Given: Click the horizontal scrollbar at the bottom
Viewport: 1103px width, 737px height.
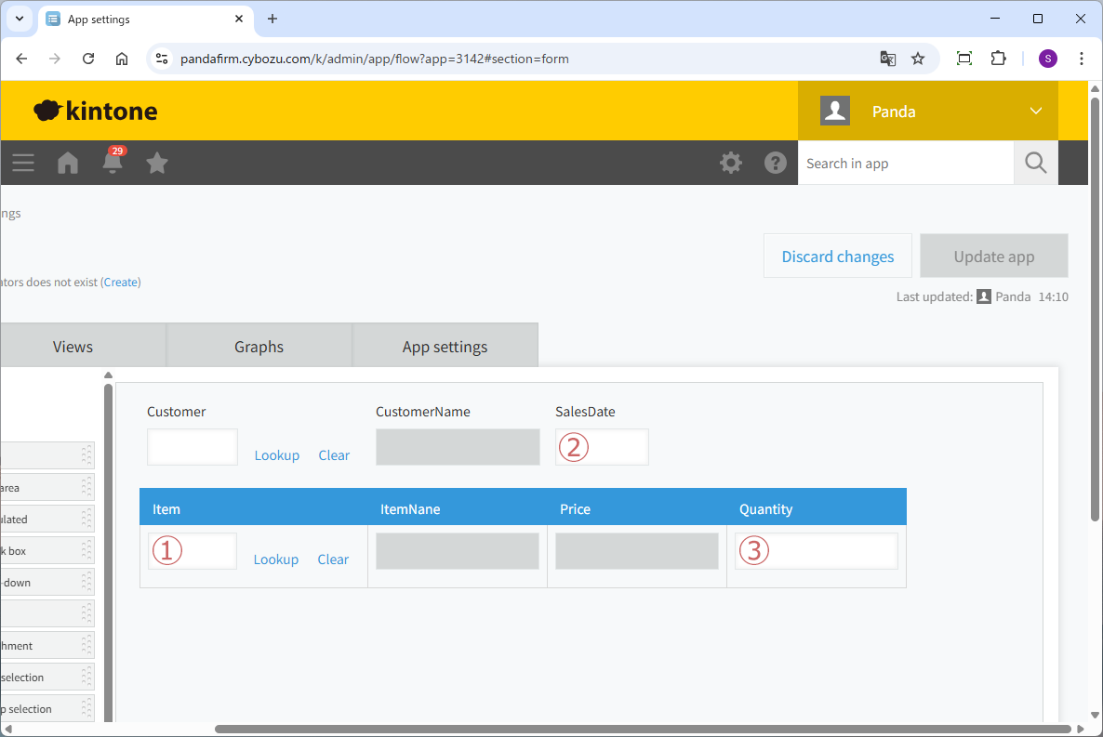Looking at the screenshot, I should click(x=642, y=730).
